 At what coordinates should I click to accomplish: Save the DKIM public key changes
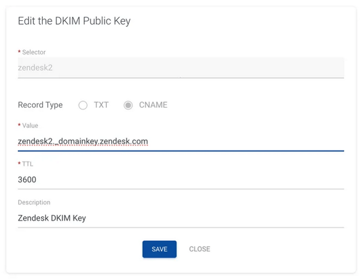click(x=159, y=249)
